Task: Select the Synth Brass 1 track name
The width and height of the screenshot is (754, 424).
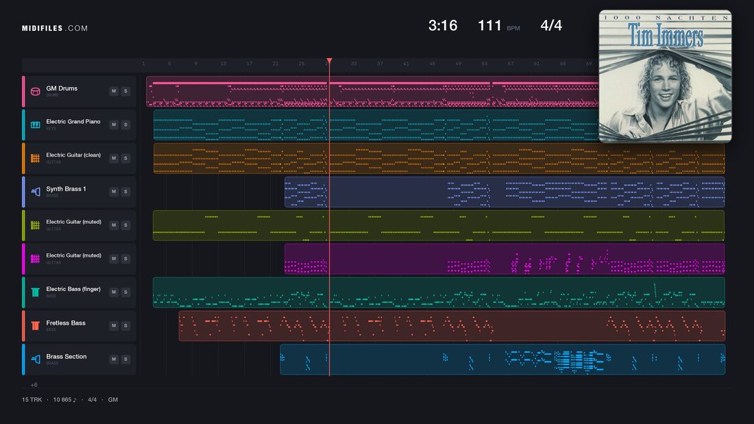Action: (x=66, y=189)
